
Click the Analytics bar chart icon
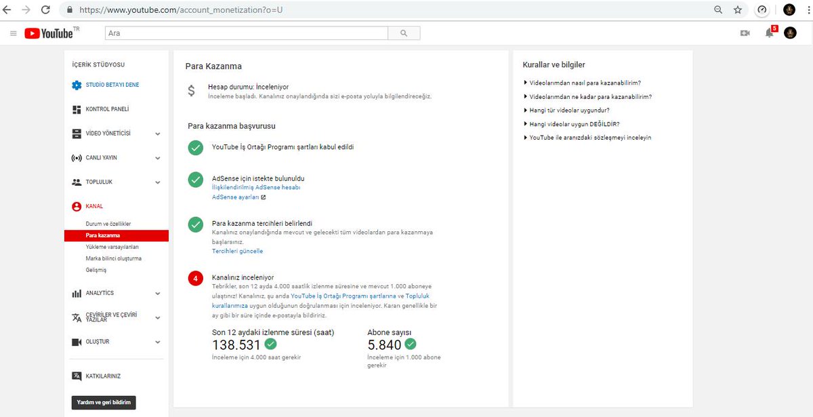(77, 294)
